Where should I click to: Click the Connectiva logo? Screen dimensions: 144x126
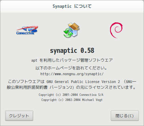point(27,30)
